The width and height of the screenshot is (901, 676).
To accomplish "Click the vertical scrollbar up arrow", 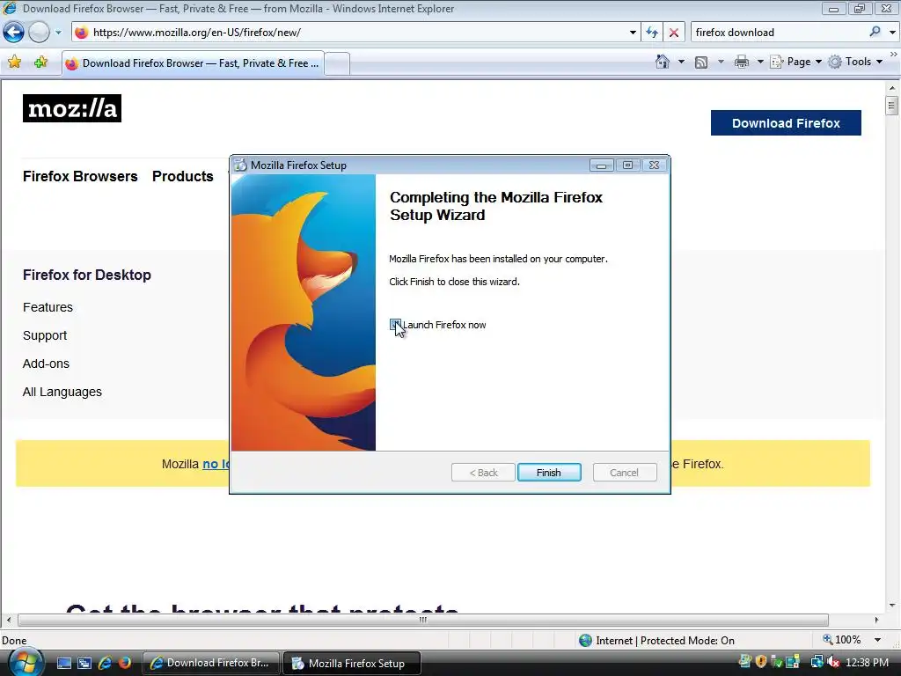I will (x=892, y=89).
